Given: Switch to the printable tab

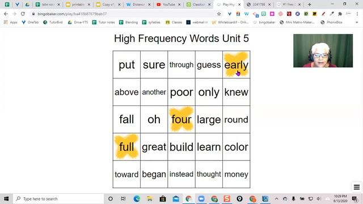Looking at the screenshot, I should pos(78,5).
